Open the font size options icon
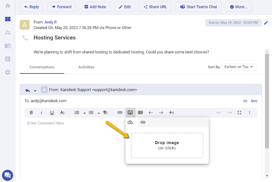Viewport: 272px width, 182px height. pos(62,112)
